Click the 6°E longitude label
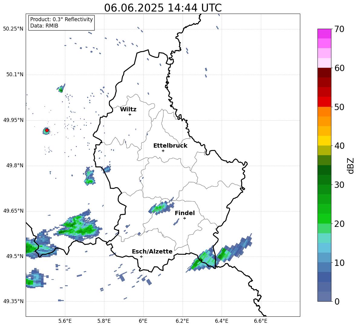 [x=143, y=321]
